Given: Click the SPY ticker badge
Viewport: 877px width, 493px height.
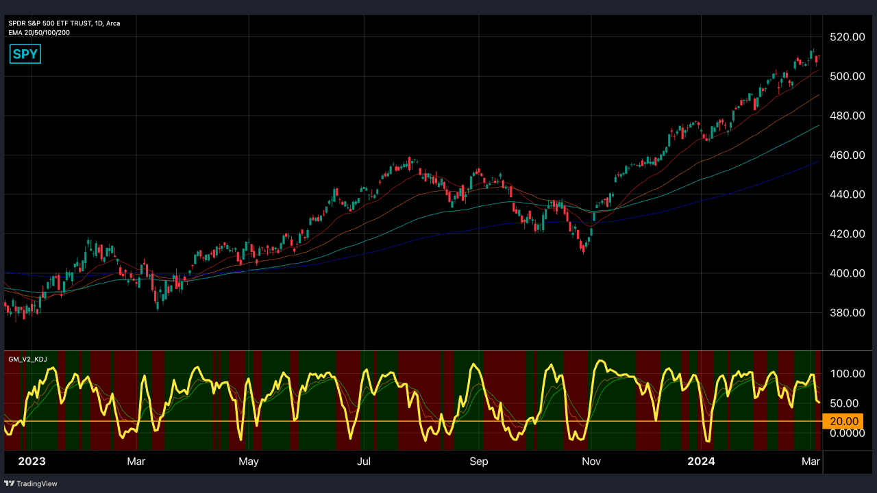Looking at the screenshot, I should pos(26,54).
